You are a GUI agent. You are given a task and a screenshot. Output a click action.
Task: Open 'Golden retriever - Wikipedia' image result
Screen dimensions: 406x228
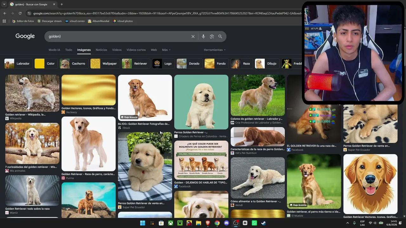[x=32, y=93]
